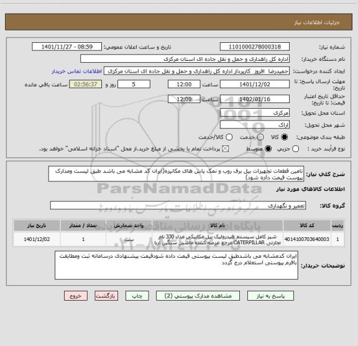Click the بازگشت back button

click(x=106, y=296)
